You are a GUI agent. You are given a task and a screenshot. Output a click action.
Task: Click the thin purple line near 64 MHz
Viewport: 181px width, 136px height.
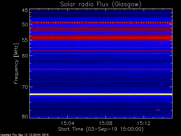pyautogui.click(x=101, y=69)
